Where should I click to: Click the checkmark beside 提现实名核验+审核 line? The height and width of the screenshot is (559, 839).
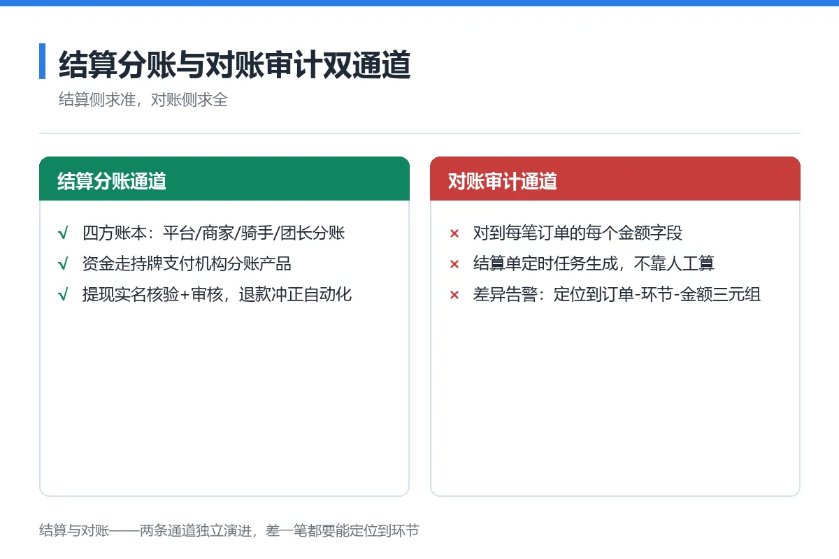point(63,295)
